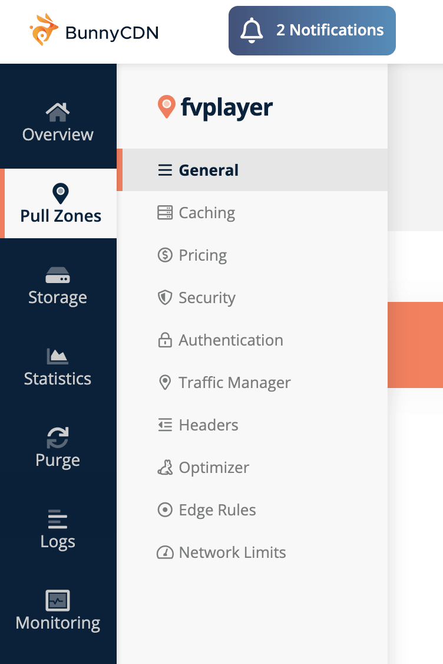Open the General settings section
Image resolution: width=443 pixels, height=664 pixels.
point(252,170)
